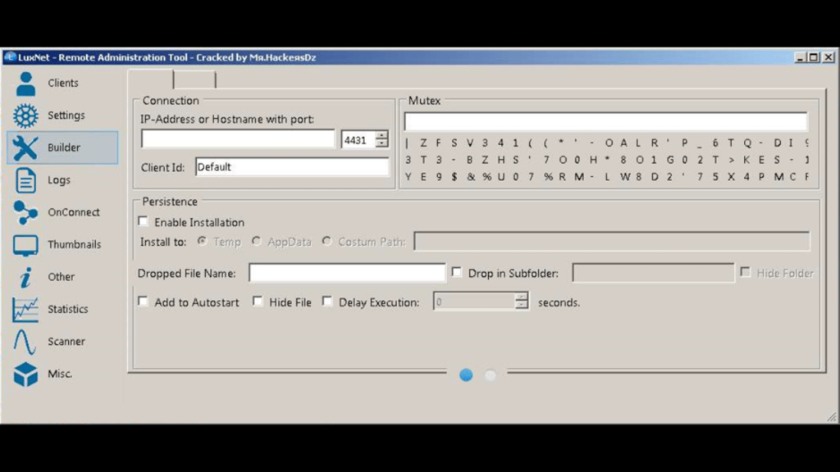Switch to the first blank tab

(x=151, y=79)
